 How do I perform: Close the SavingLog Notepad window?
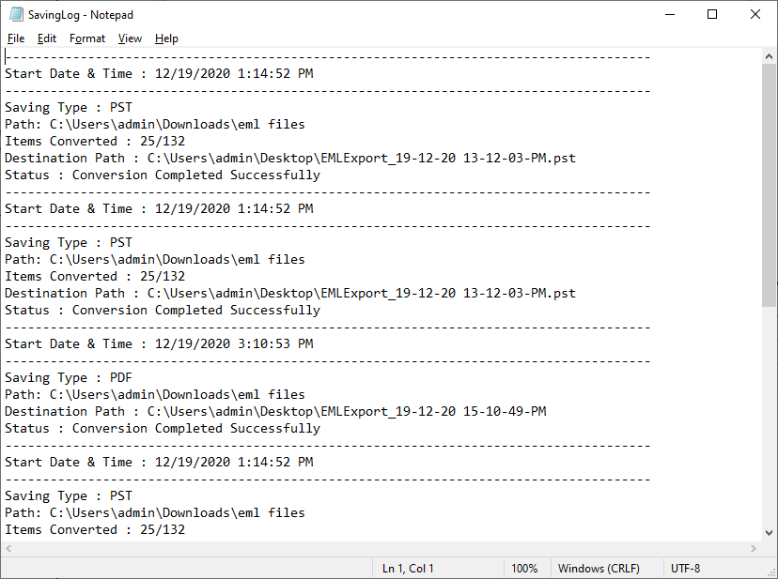pyautogui.click(x=755, y=14)
